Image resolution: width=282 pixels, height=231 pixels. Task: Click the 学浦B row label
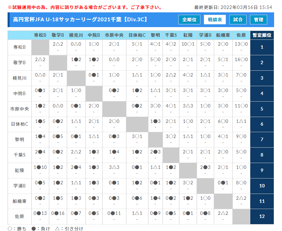[19, 186]
